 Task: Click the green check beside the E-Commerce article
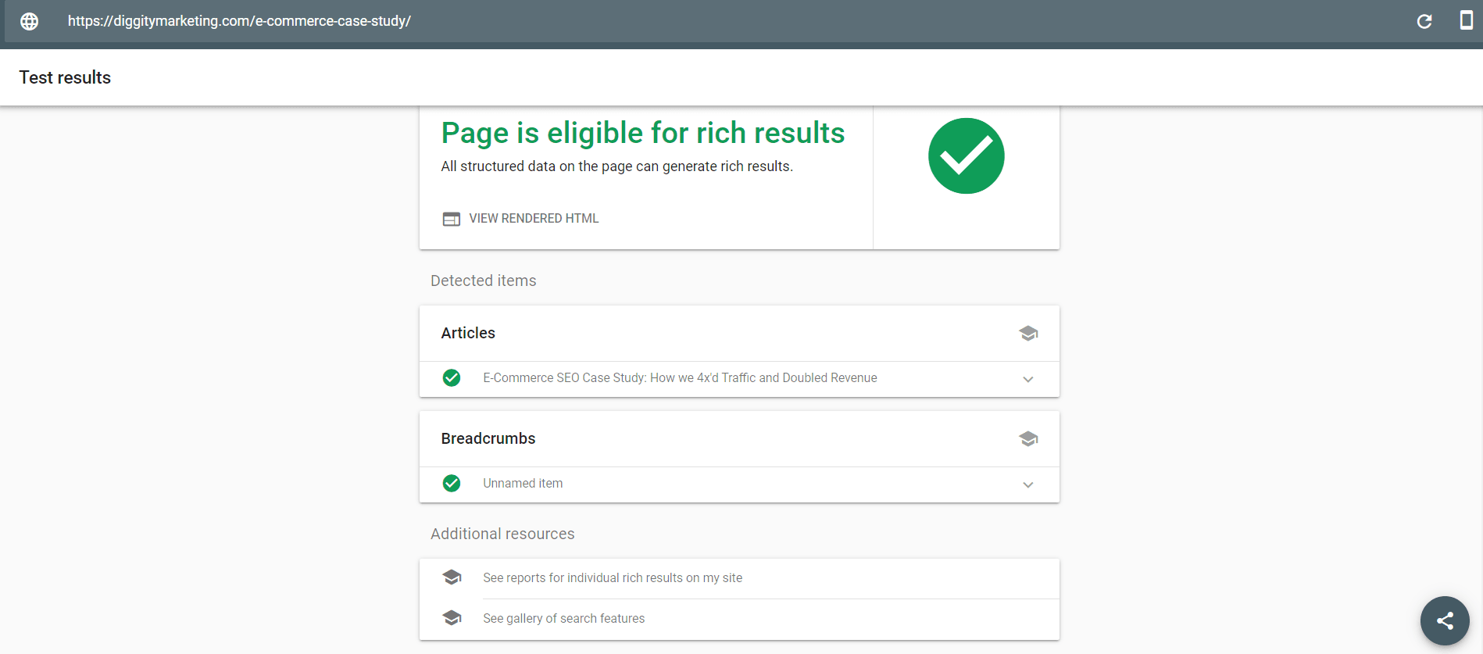452,378
